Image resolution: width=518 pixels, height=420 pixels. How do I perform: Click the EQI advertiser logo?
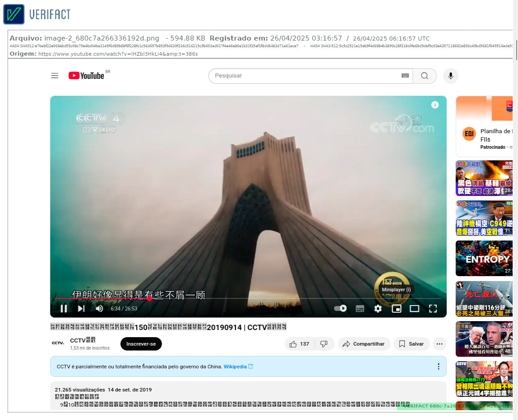pyautogui.click(x=469, y=134)
